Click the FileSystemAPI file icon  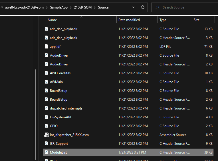(47, 117)
